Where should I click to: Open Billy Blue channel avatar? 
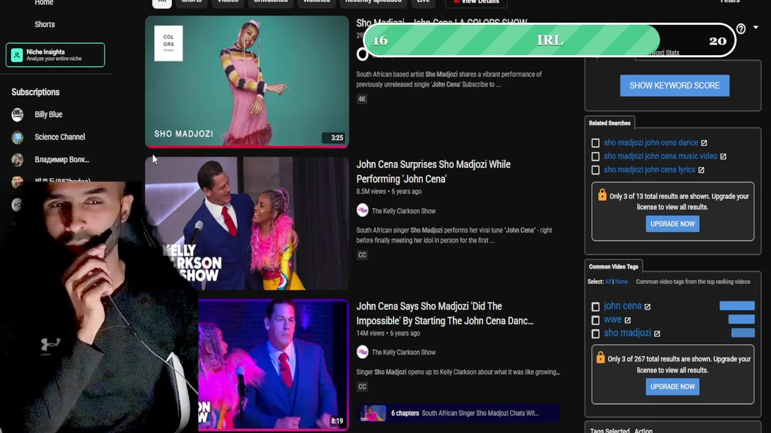coord(17,114)
